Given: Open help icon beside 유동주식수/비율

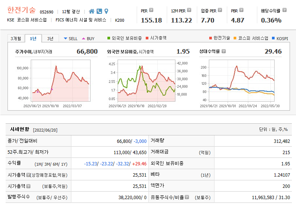Looking at the screenshot, I should pos(187,197).
